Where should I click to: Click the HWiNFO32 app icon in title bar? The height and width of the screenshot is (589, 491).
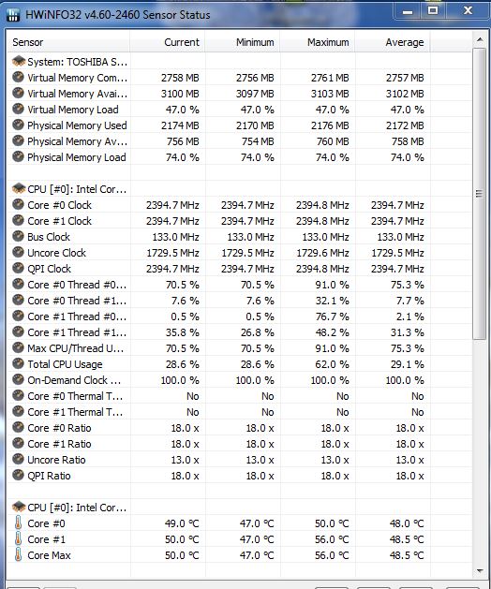coord(13,15)
